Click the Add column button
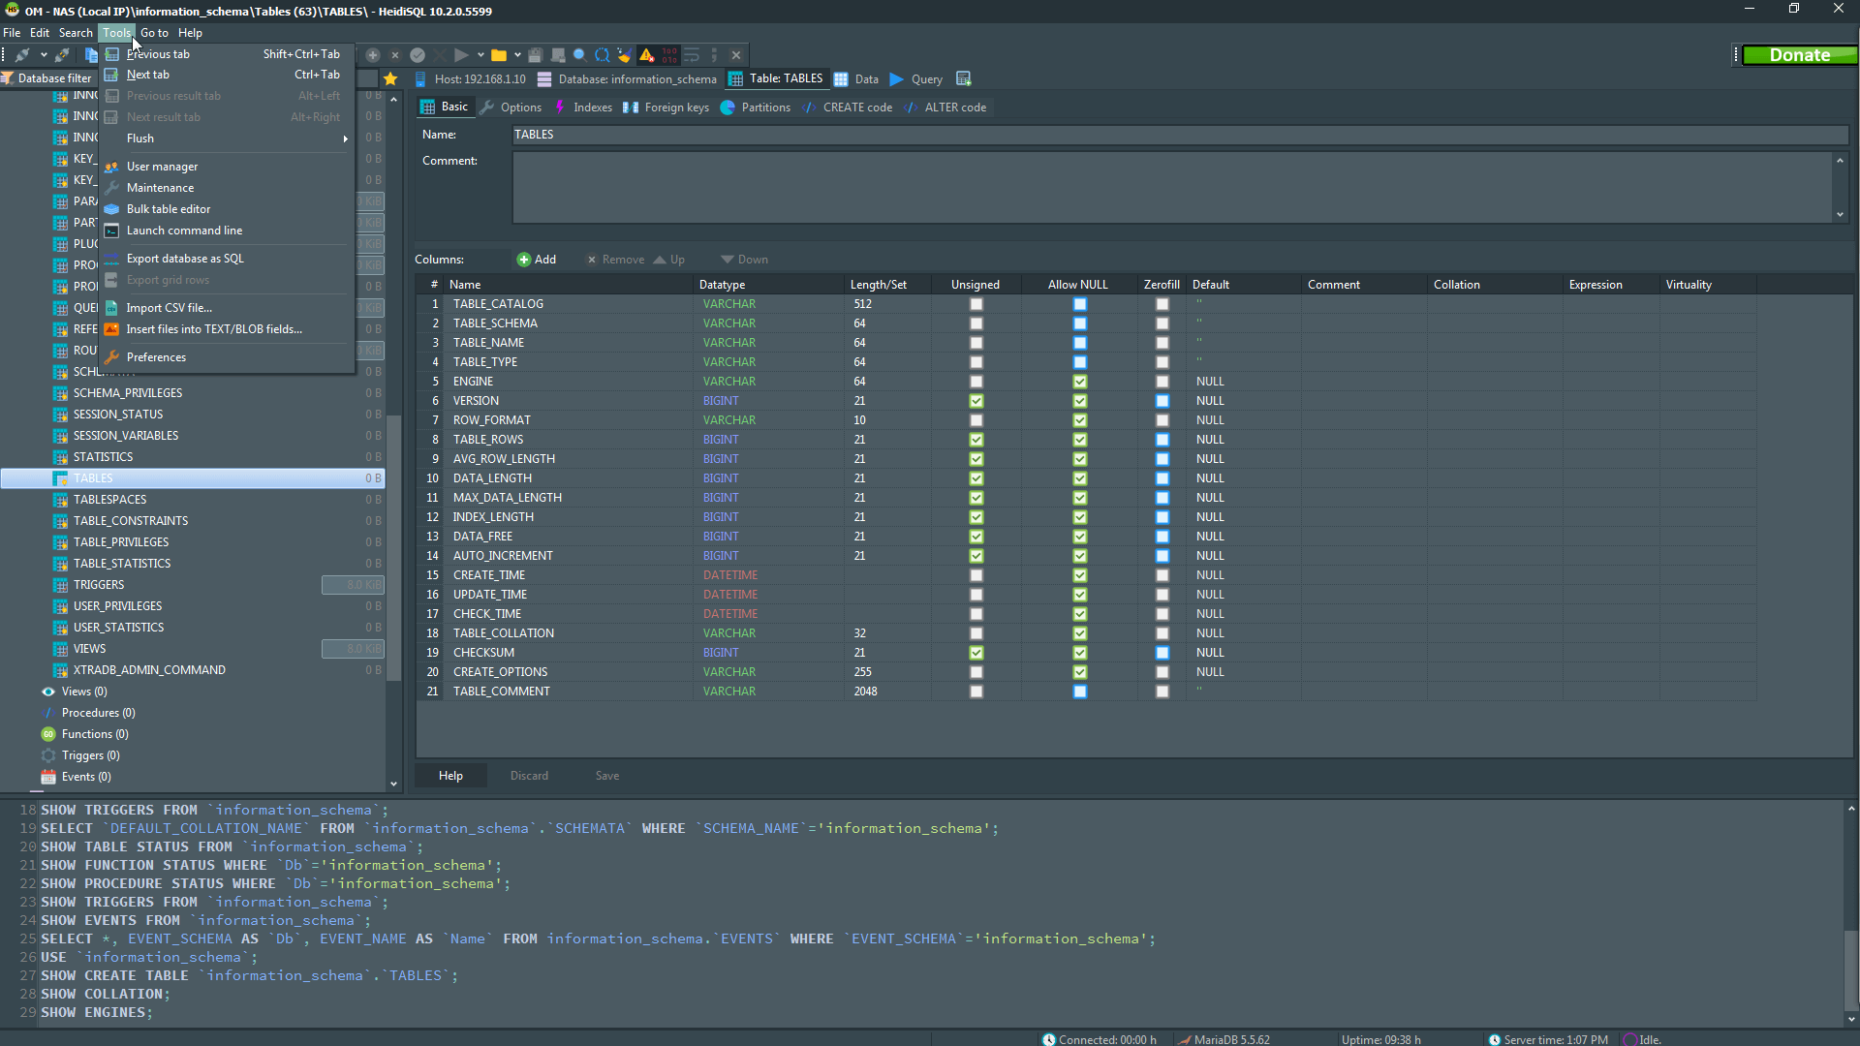Screen dimensions: 1860x1046 [x=537, y=260]
